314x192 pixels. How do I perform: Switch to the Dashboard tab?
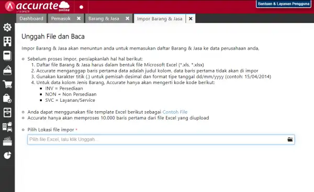coord(31,19)
